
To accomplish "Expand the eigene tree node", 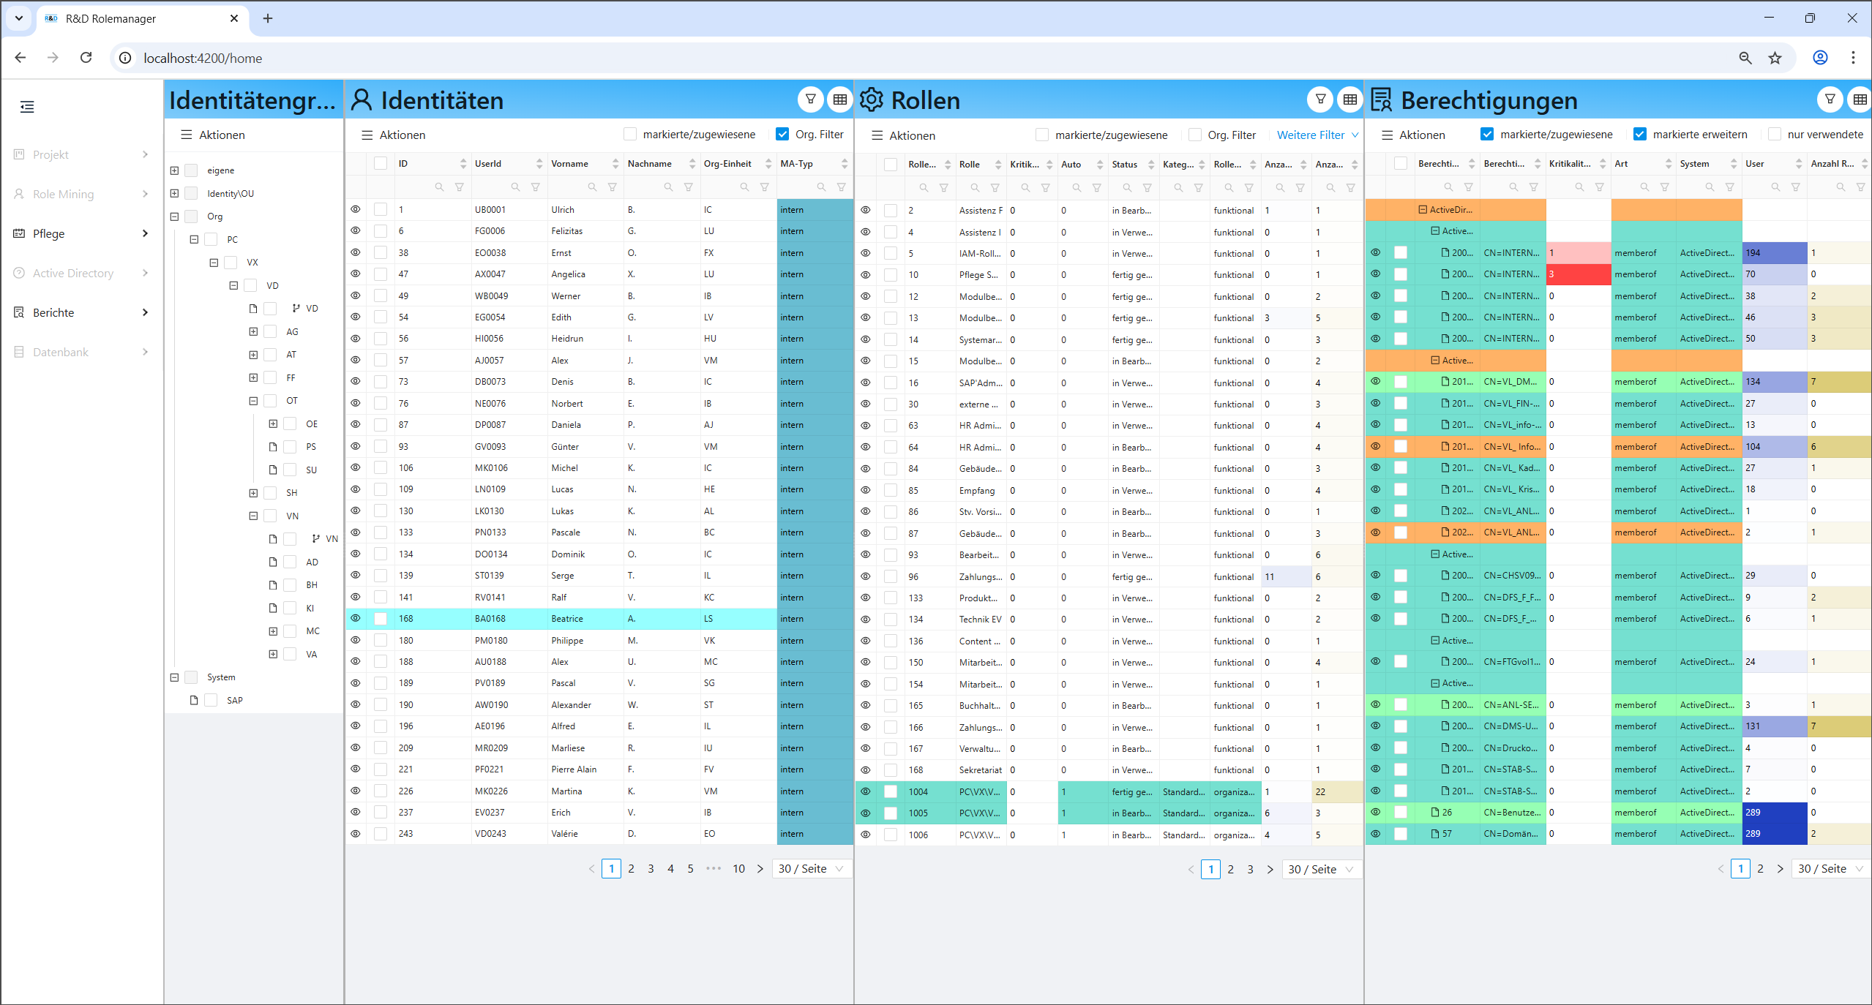I will point(174,170).
